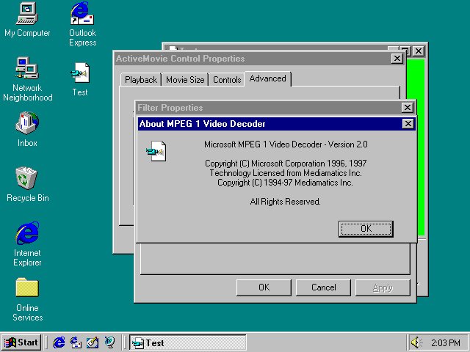This screenshot has height=352, width=470.
Task: Close the Filter Properties window
Action: click(x=408, y=108)
